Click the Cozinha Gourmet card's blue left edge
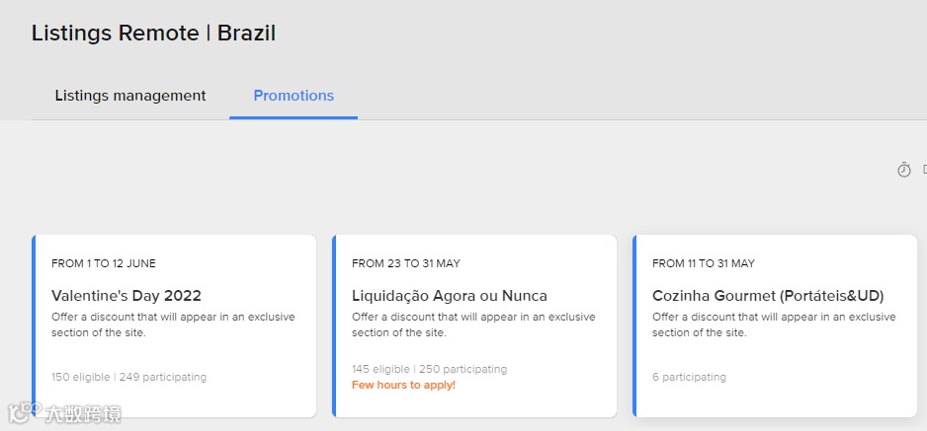The image size is (927, 431). coord(634,325)
